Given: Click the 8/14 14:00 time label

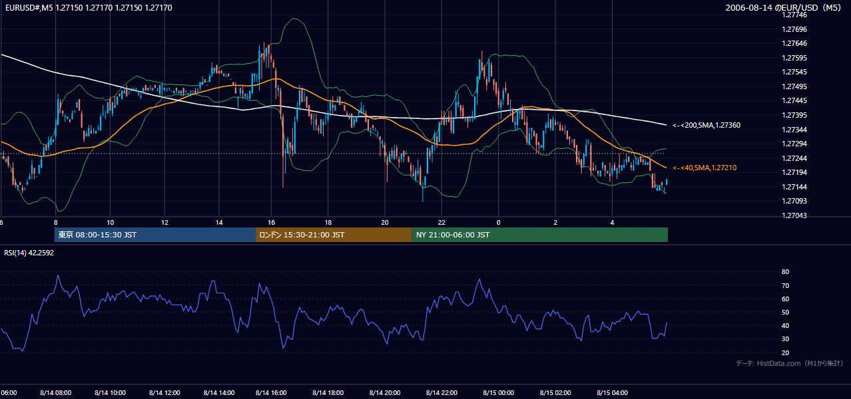Looking at the screenshot, I should click(219, 393).
